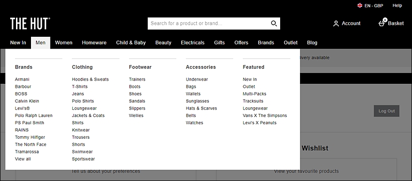Open Hoodies & Sweats clothing link
412x181 pixels.
[90, 80]
